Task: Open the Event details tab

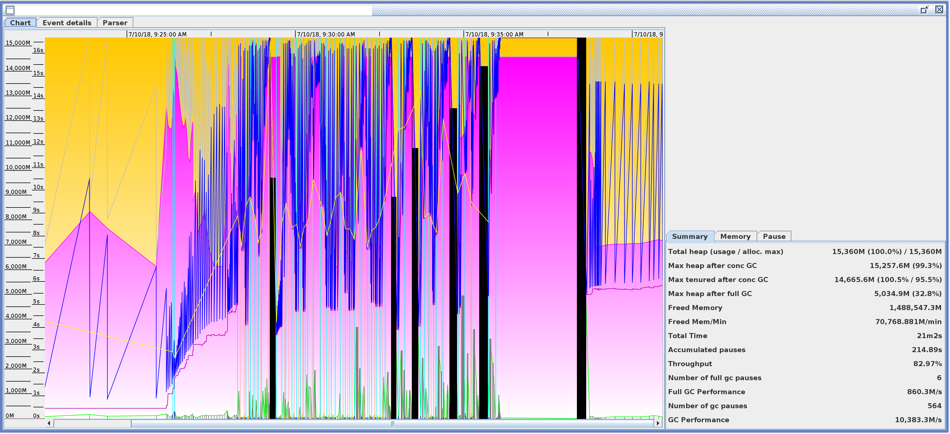Action: tap(67, 23)
